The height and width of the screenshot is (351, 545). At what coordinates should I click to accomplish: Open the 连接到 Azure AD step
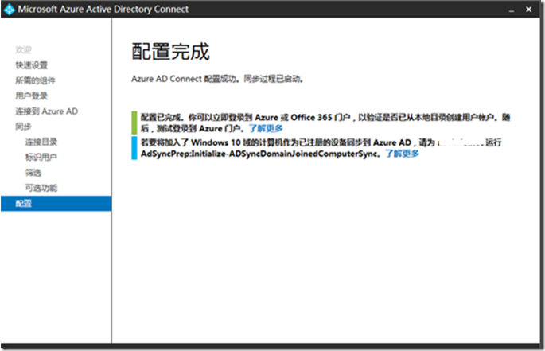coord(47,111)
